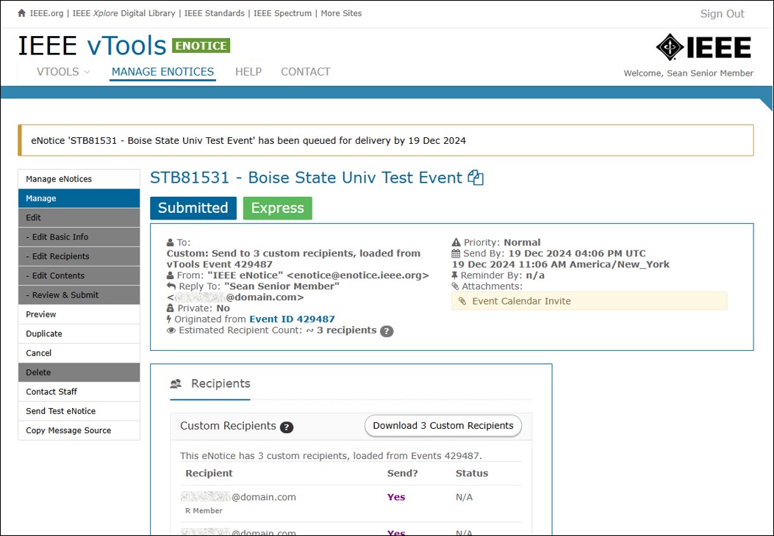Open Edit Contents in sidebar
Screen dimensions: 774x536
point(79,275)
